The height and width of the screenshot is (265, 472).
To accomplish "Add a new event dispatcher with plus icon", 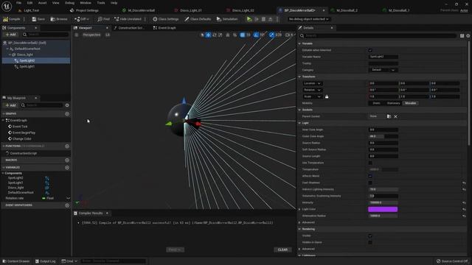I will click(67, 205).
